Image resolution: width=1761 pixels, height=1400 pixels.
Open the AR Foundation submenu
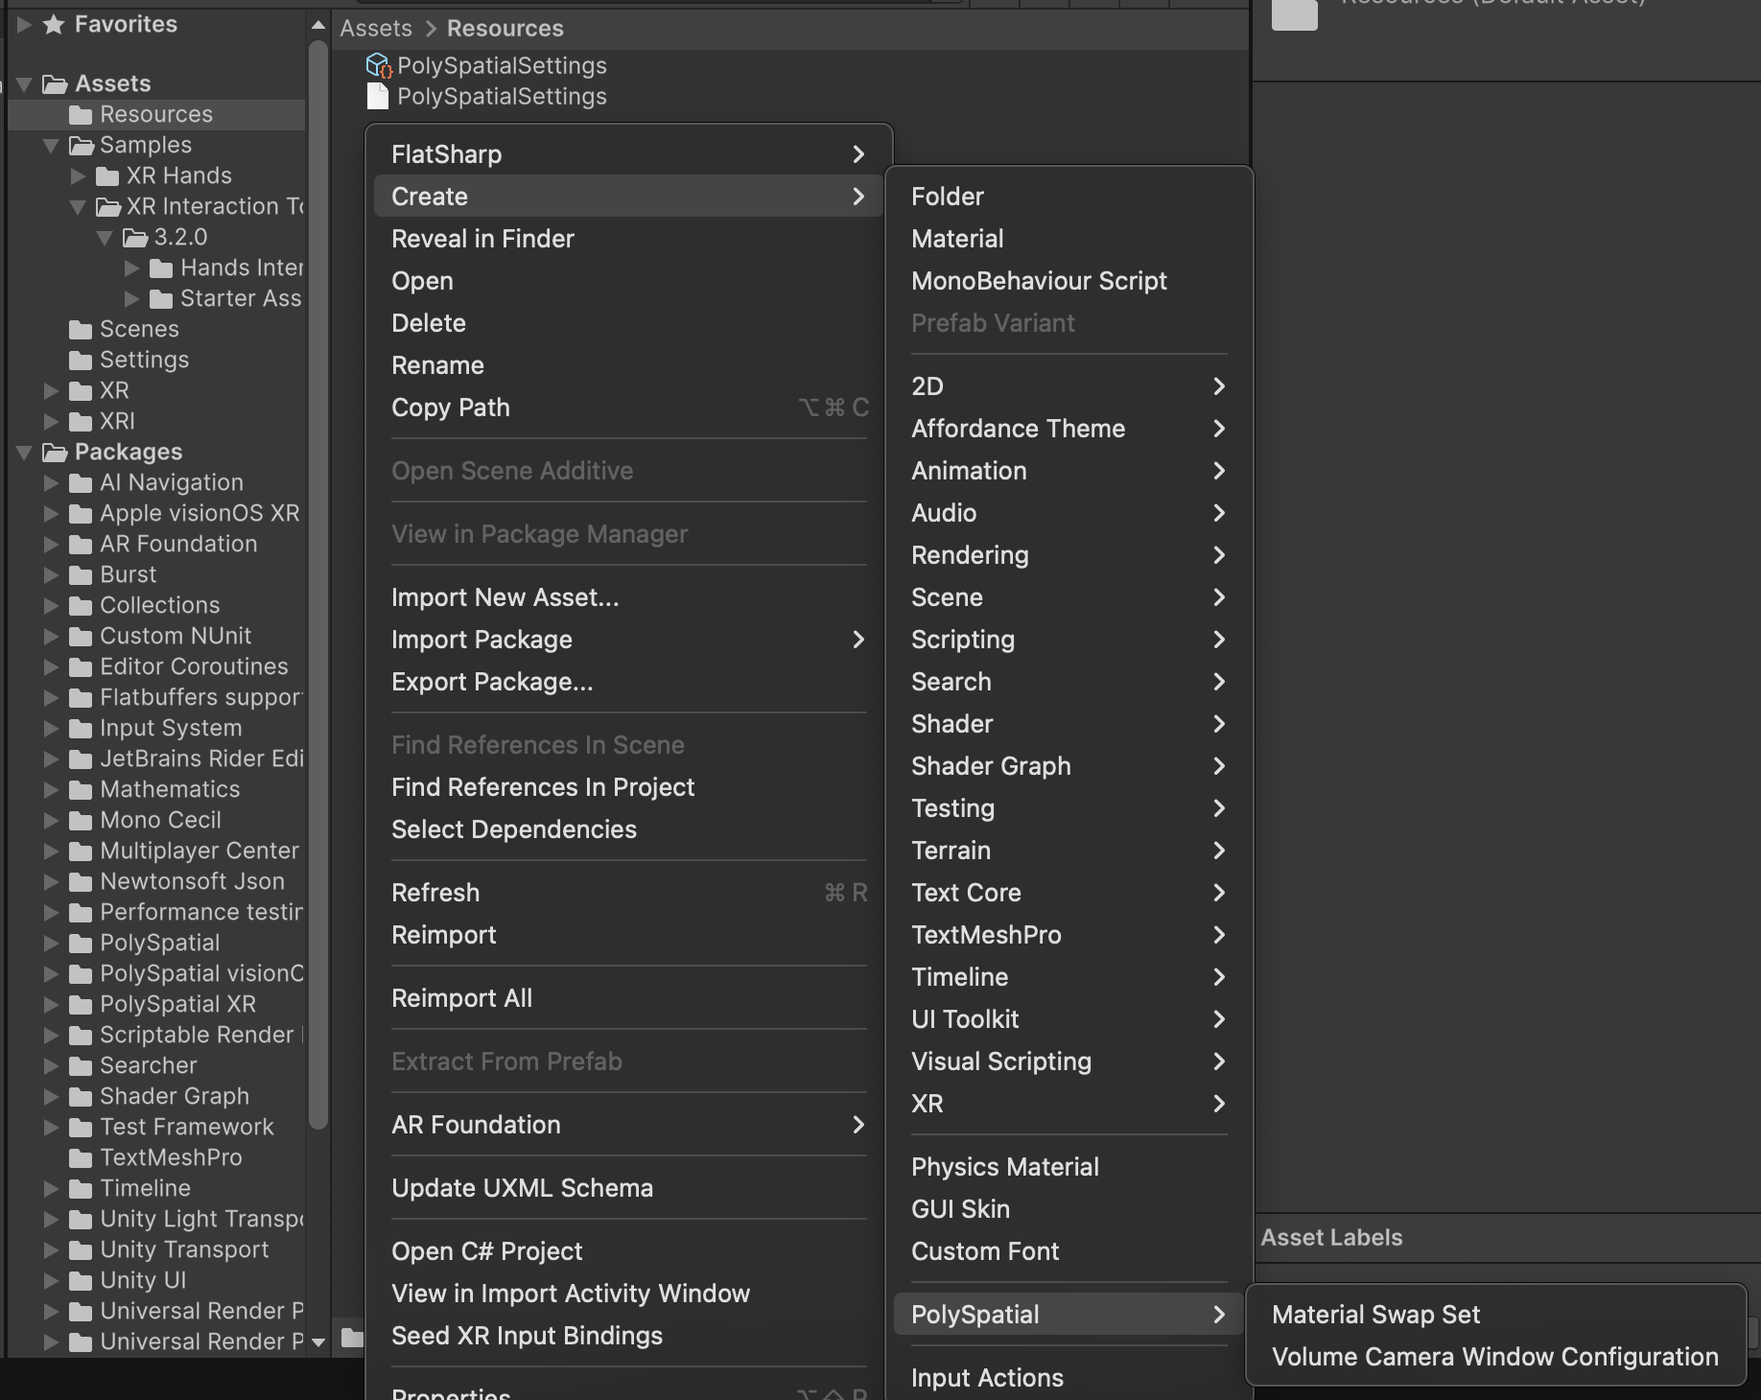628,1125
